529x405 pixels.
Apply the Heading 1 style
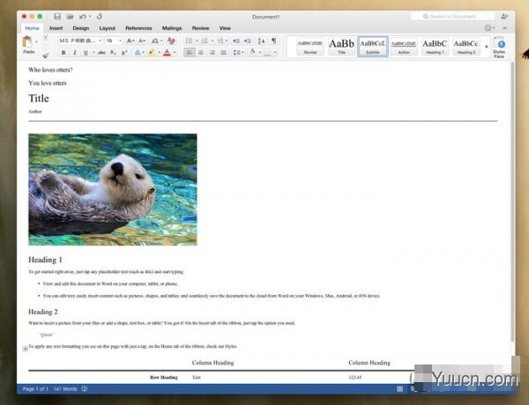pos(435,46)
